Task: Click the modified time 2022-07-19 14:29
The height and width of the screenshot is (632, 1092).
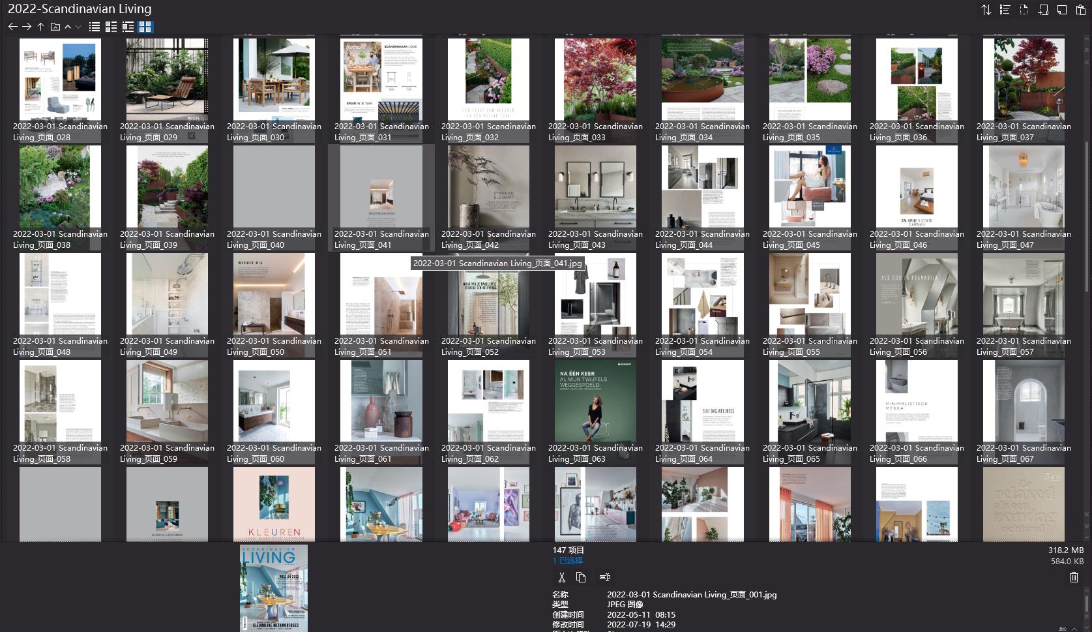Action: [x=641, y=625]
